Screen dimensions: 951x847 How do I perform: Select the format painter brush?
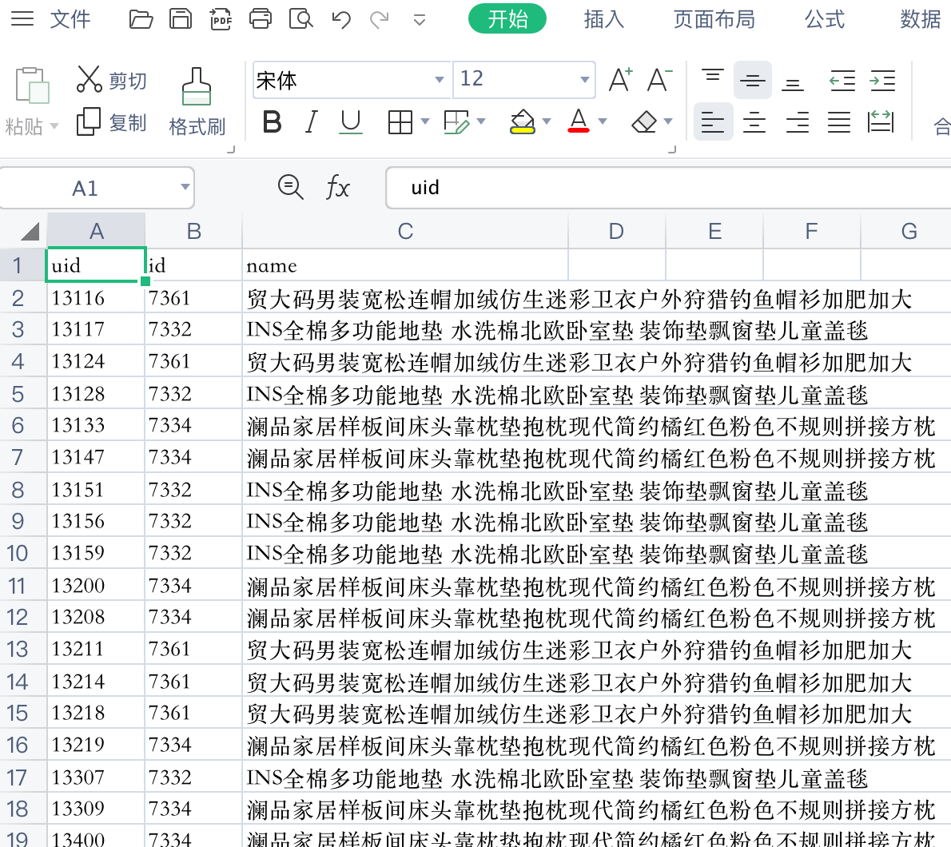197,87
